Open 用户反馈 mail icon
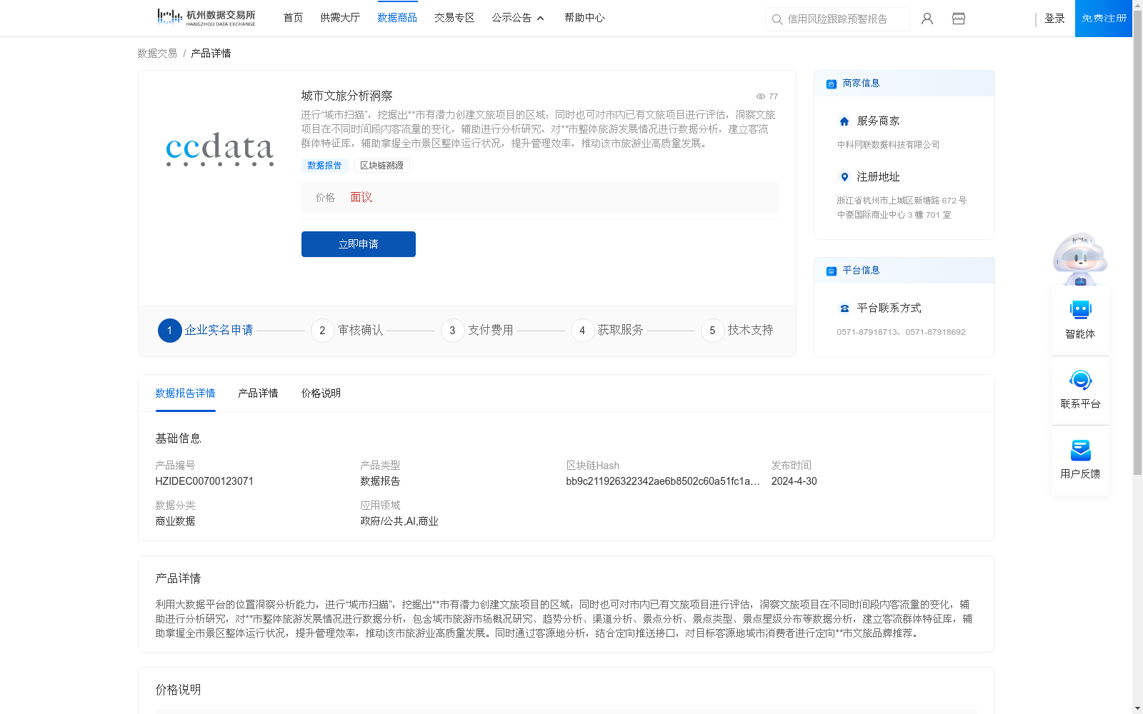This screenshot has height=714, width=1143. [x=1080, y=450]
